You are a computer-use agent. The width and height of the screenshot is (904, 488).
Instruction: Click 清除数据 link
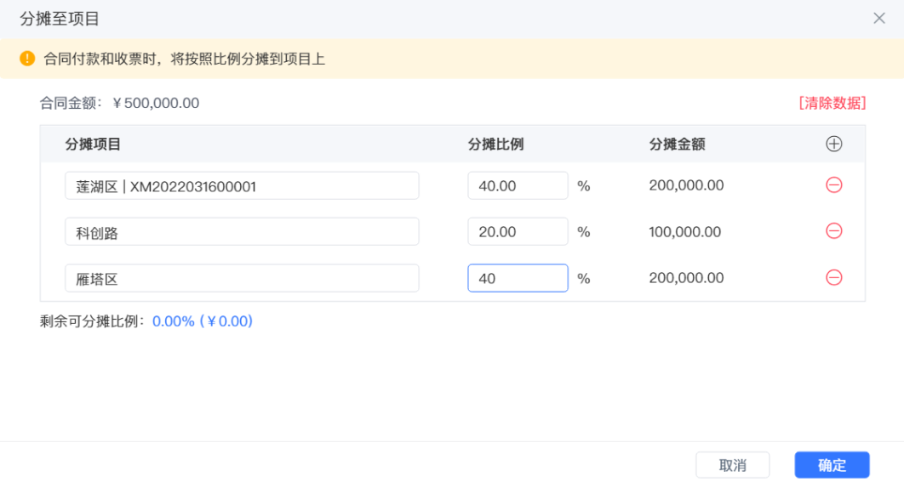(832, 103)
